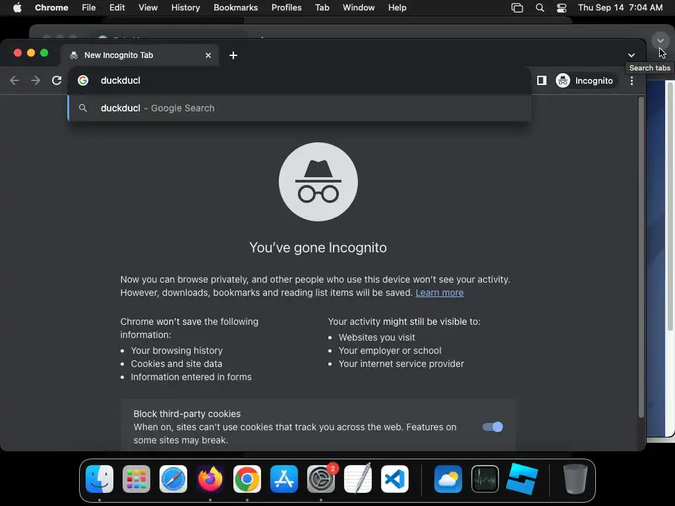This screenshot has width=675, height=506.
Task: Choose the duckducl Google Search suggestion
Action: click(300, 108)
